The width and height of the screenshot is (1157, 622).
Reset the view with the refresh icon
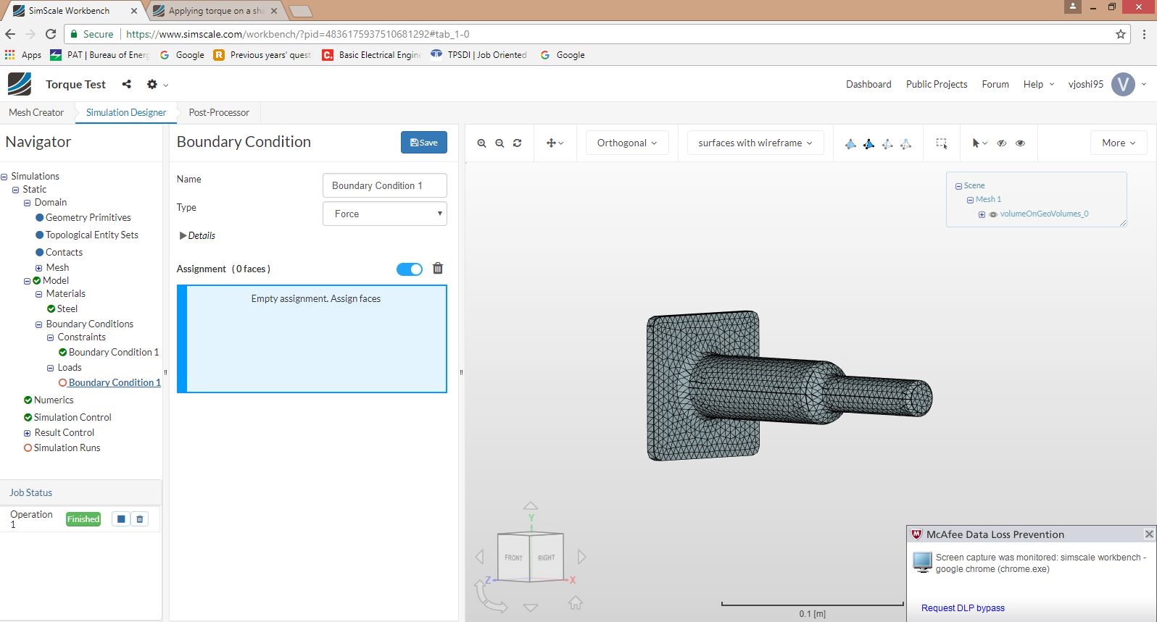517,143
